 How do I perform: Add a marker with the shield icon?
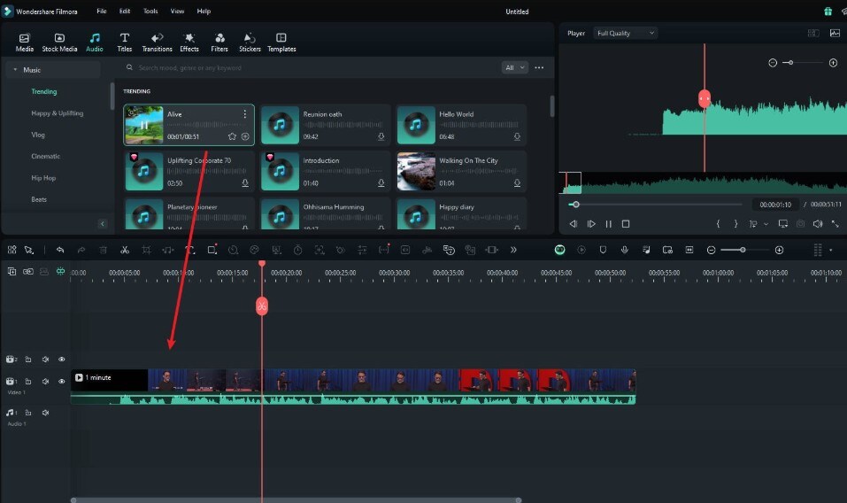pos(603,250)
